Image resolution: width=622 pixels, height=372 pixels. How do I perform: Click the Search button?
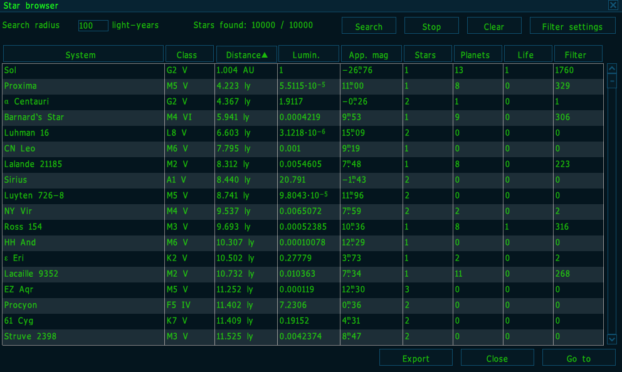coord(369,26)
